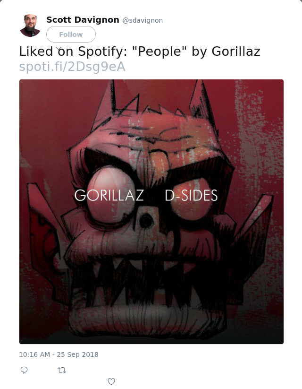Open the @sdavignon handle
302x389 pixels.
click(143, 20)
